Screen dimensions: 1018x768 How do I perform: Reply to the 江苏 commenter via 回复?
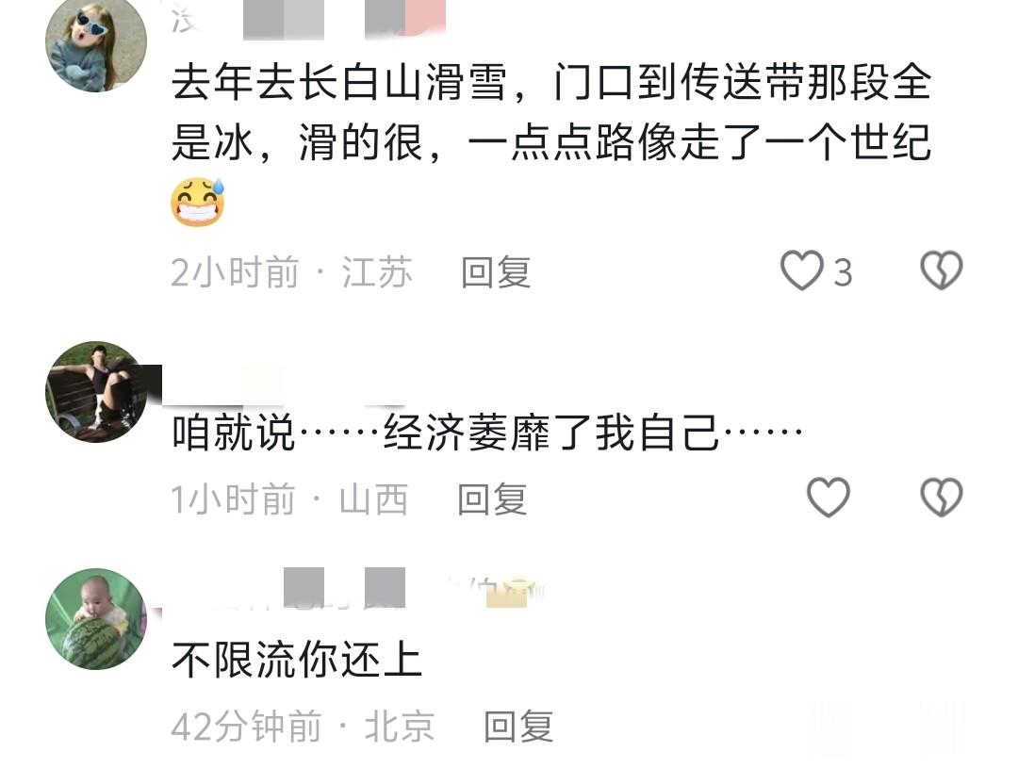(496, 272)
